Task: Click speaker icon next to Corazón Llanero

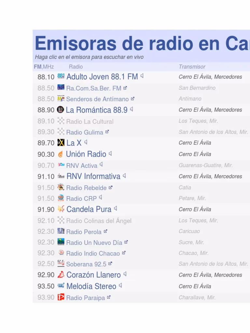Action: click(x=125, y=274)
